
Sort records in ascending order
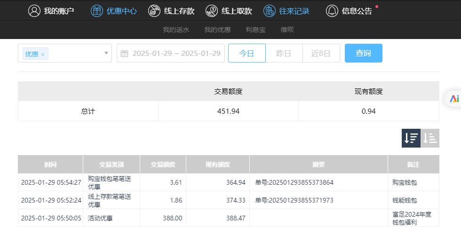click(430, 138)
